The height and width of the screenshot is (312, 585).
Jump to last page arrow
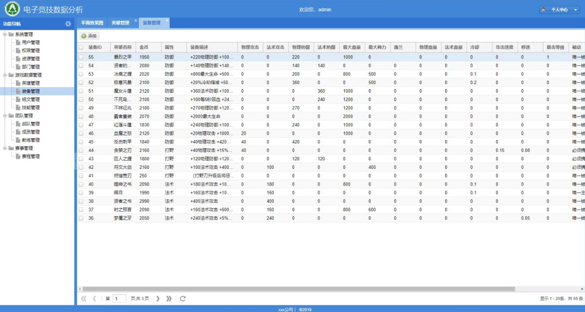pyautogui.click(x=169, y=299)
